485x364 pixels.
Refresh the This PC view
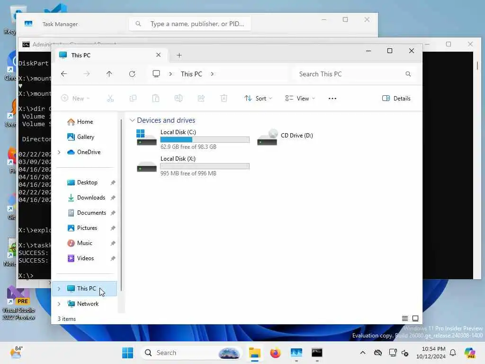tap(132, 74)
